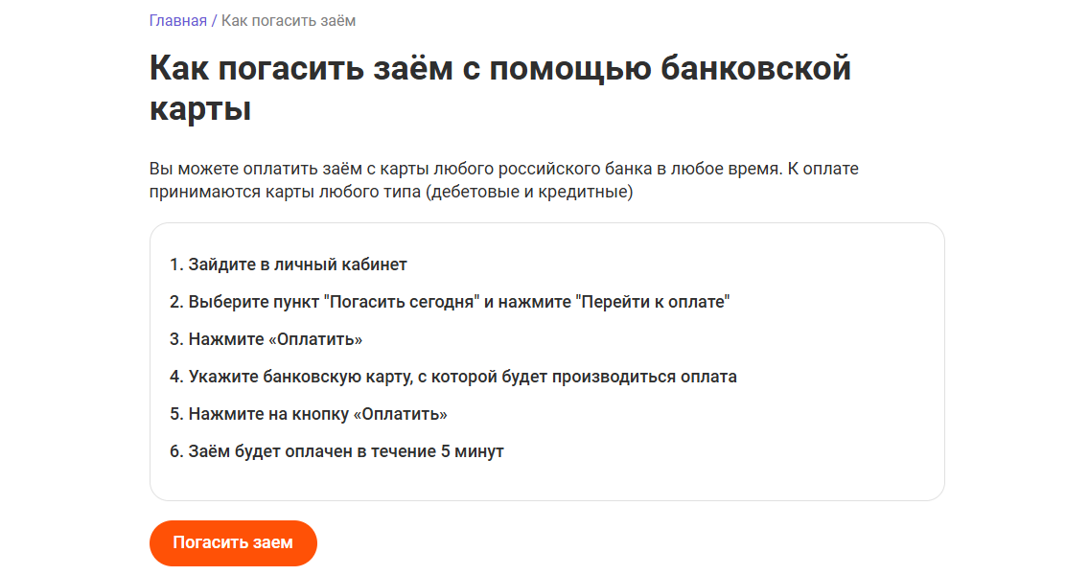Viewport: 1066px width, 575px height.
Task: Click the text 5 минут in step 6
Action: [x=472, y=451]
